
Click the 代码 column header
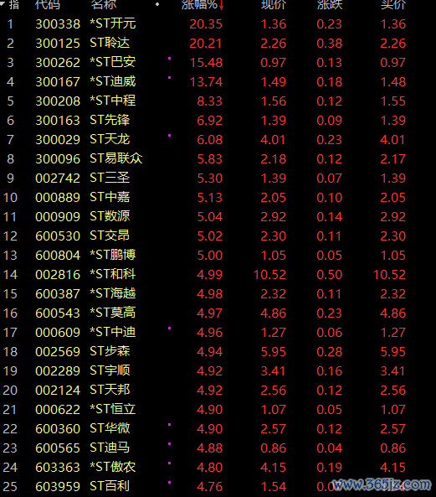click(48, 4)
